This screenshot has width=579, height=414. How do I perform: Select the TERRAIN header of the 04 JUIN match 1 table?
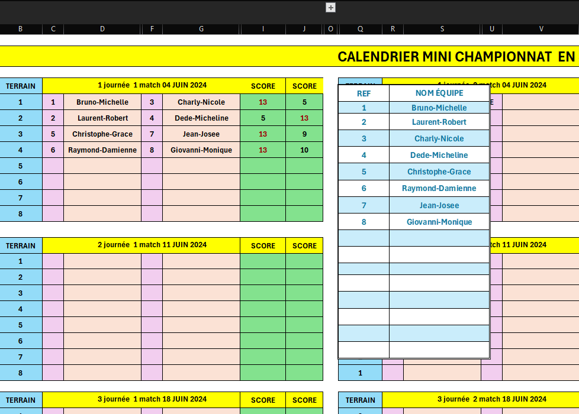[21, 86]
